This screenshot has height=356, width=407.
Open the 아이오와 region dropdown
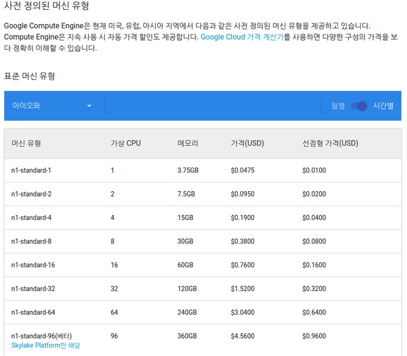[52, 106]
